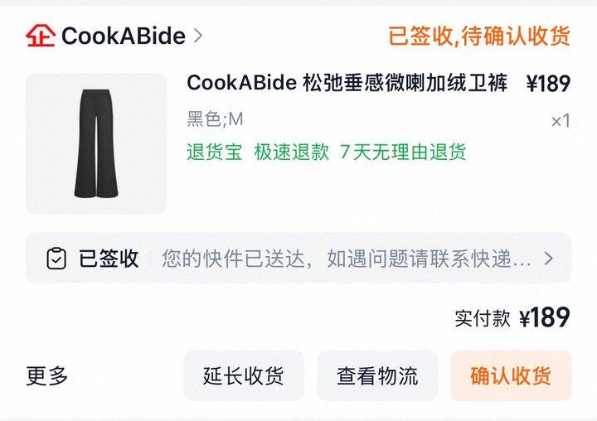Open the black flared pants thumbnail
The image size is (597, 421).
pos(96,143)
